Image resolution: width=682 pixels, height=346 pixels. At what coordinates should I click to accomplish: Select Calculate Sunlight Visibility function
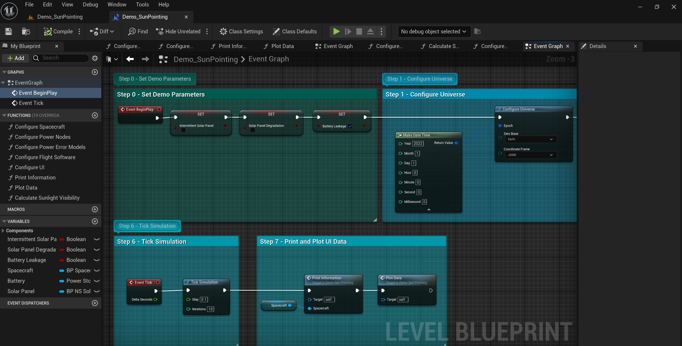click(47, 198)
